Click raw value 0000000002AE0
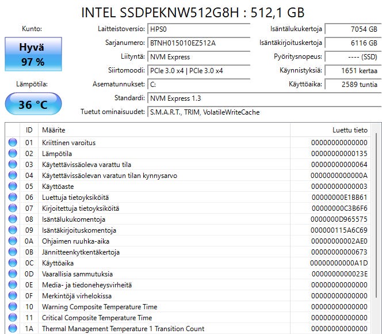Screen dimensions: 382x334 (x=339, y=241)
